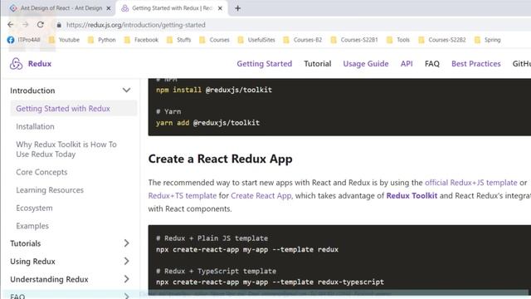The width and height of the screenshot is (531, 299).
Task: Open Examples sidebar item
Action: (x=32, y=226)
